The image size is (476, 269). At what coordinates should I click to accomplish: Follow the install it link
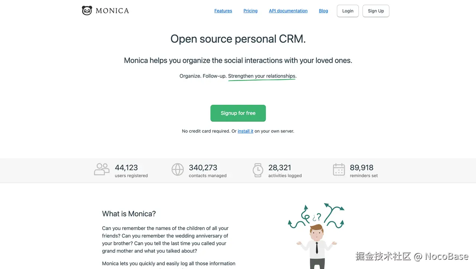pos(245,131)
